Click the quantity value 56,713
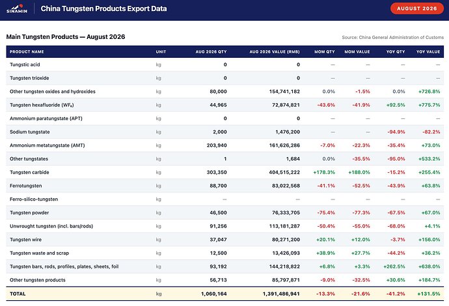Image resolution: width=449 pixels, height=306 pixels. click(218, 280)
